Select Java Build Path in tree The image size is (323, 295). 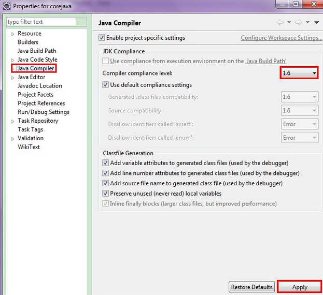pos(37,51)
